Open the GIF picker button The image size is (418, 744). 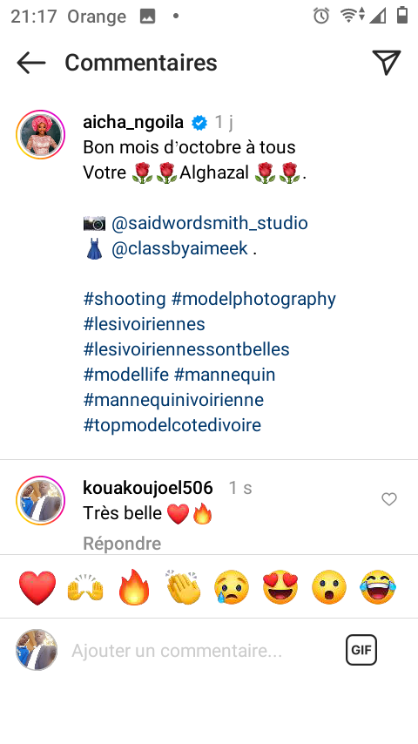point(361,650)
